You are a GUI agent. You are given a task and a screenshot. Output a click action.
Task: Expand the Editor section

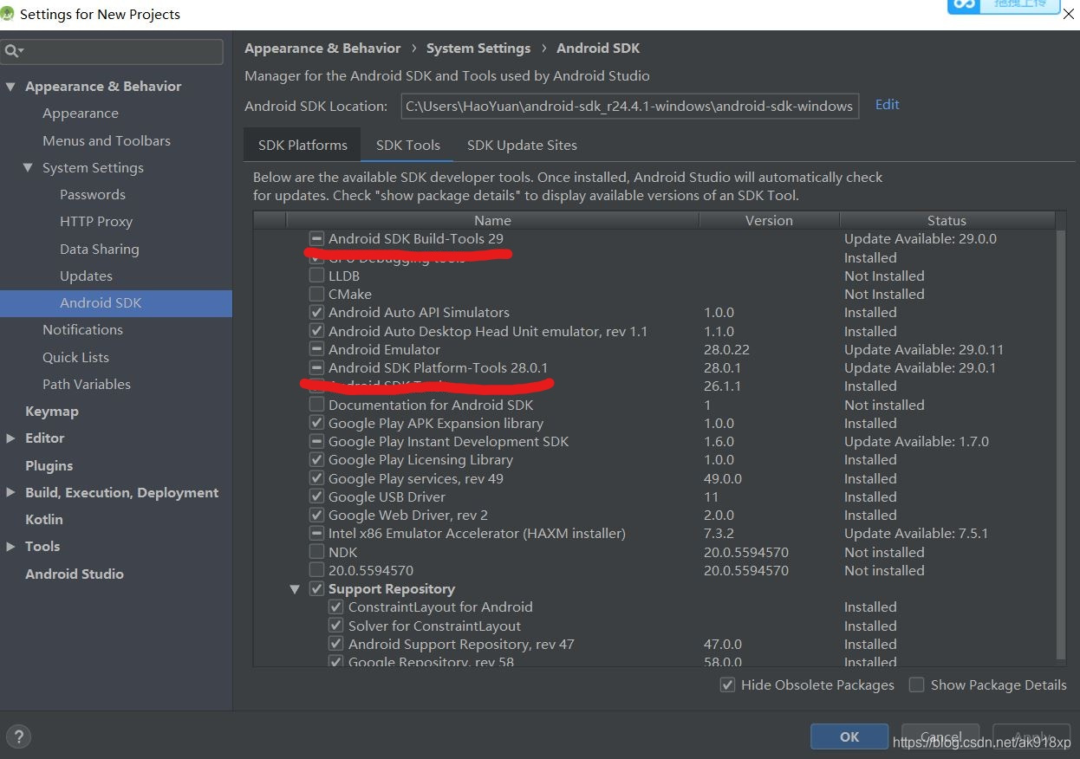pyautogui.click(x=10, y=438)
